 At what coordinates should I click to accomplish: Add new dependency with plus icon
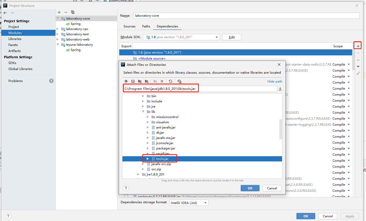pyautogui.click(x=358, y=46)
